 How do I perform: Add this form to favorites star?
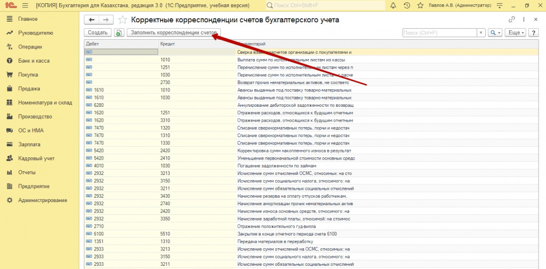122,20
